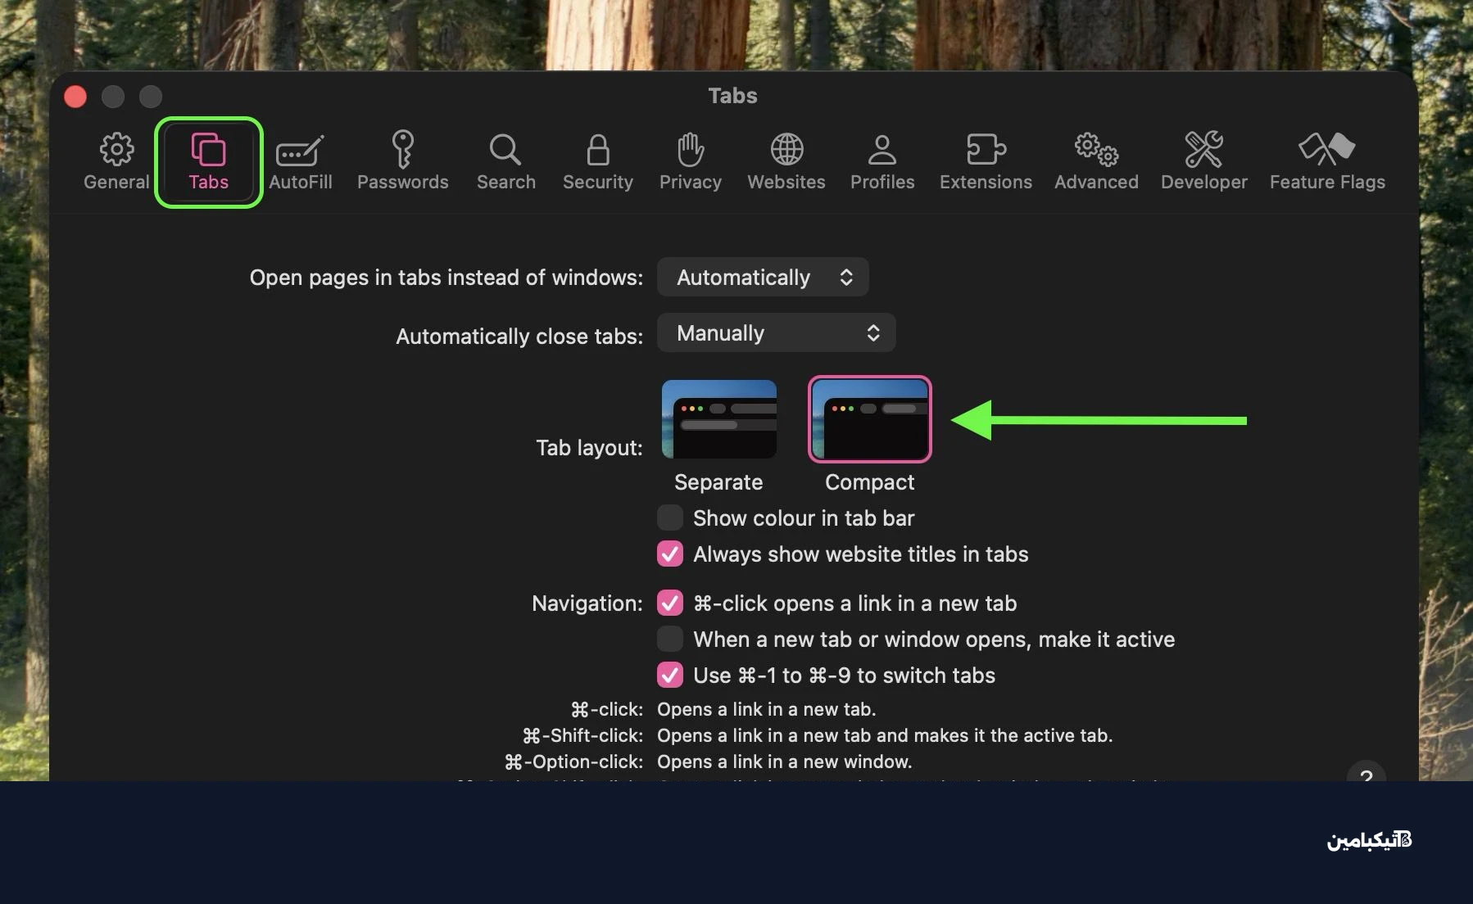Open the Extensions puzzle-piece pane
The height and width of the screenshot is (904, 1473).
coord(986,161)
